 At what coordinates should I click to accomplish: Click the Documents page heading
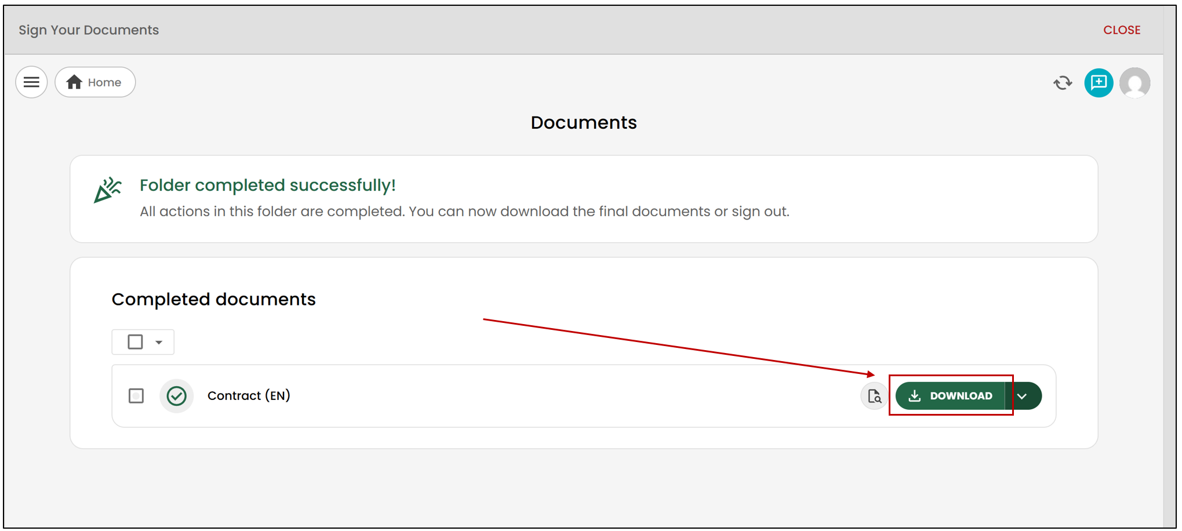(584, 123)
